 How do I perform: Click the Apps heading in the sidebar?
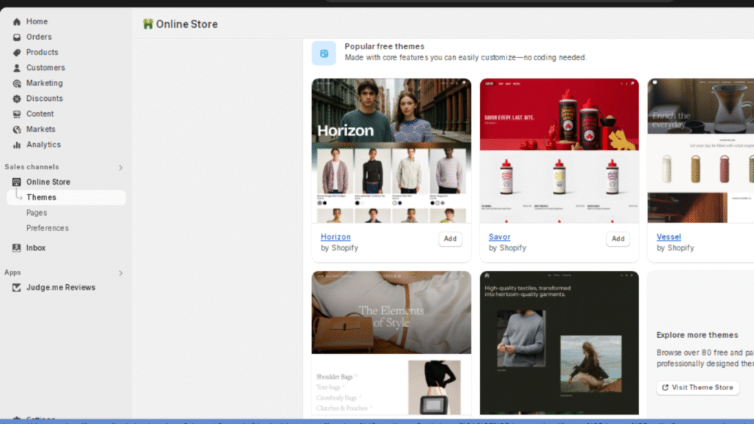pyautogui.click(x=13, y=272)
